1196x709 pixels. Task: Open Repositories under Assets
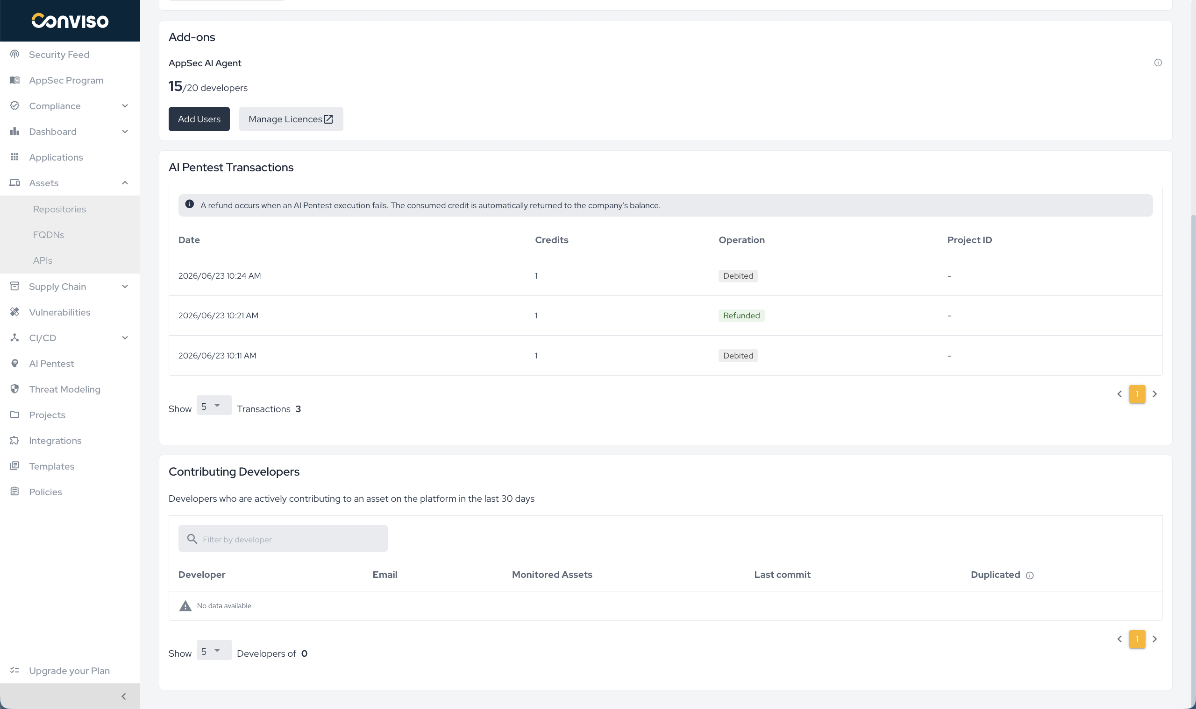pos(59,209)
